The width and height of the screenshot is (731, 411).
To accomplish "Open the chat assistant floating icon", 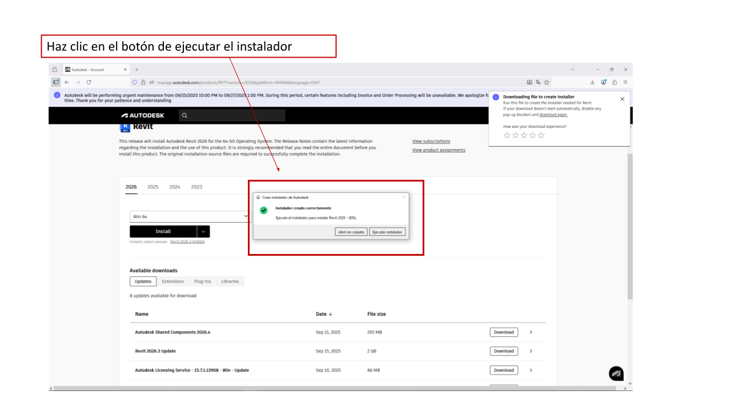I will (x=616, y=373).
